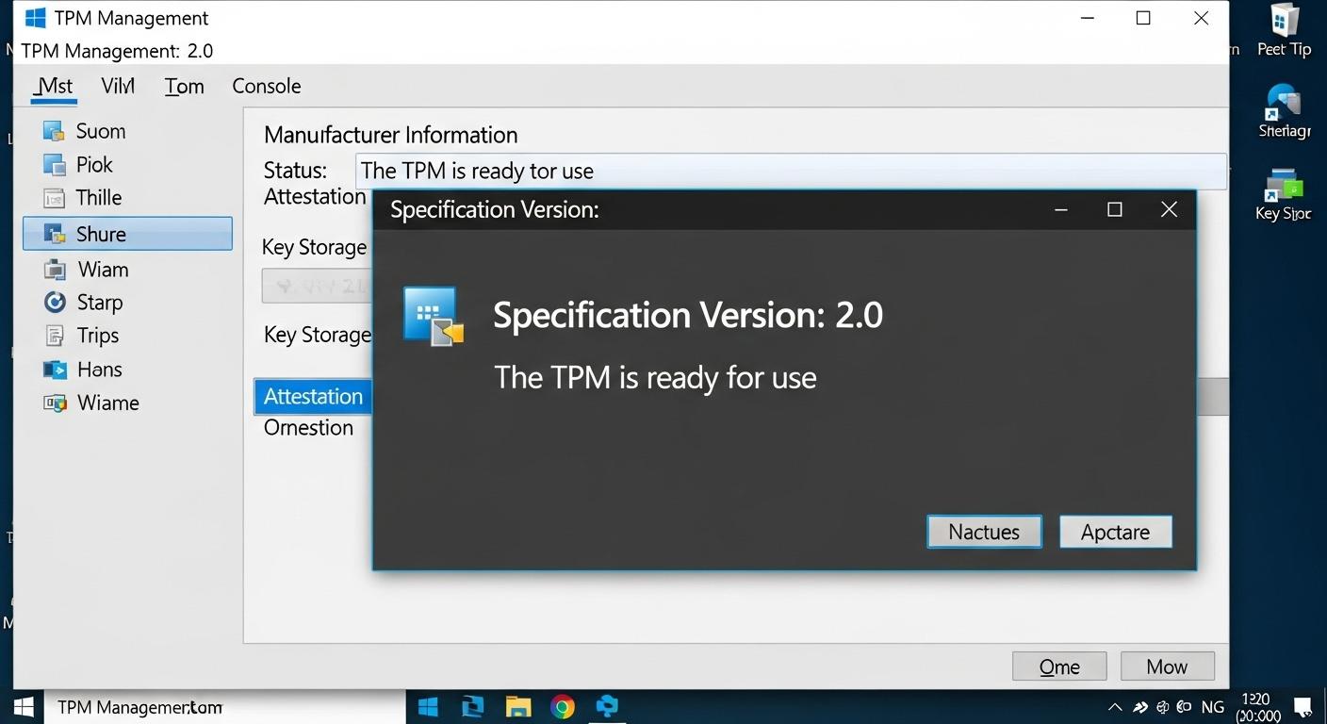
Task: Click the Wiam icon in navigation list
Action: pos(54,270)
